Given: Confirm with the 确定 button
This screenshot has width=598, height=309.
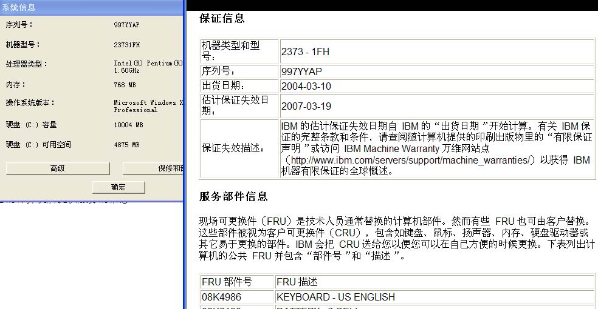Looking at the screenshot, I should (119, 187).
